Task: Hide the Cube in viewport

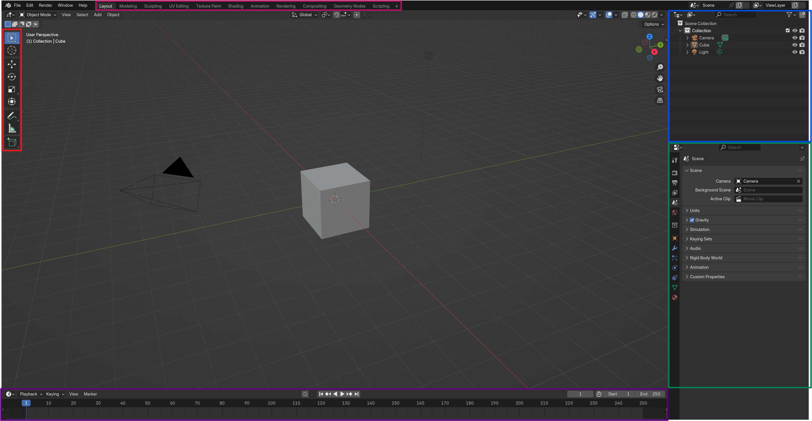Action: (795, 45)
